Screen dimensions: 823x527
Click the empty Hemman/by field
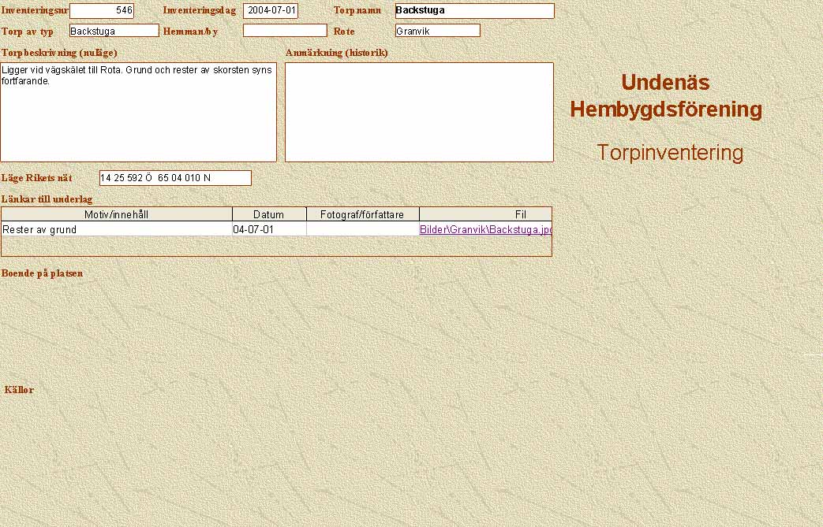(x=285, y=31)
